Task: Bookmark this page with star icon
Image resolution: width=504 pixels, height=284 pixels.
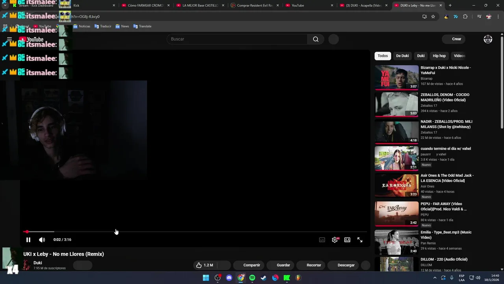Action: point(433,17)
